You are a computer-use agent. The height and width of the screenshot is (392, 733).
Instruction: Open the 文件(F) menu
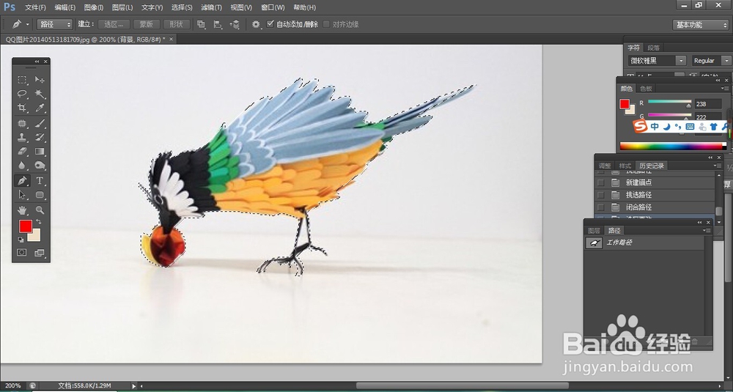click(35, 7)
